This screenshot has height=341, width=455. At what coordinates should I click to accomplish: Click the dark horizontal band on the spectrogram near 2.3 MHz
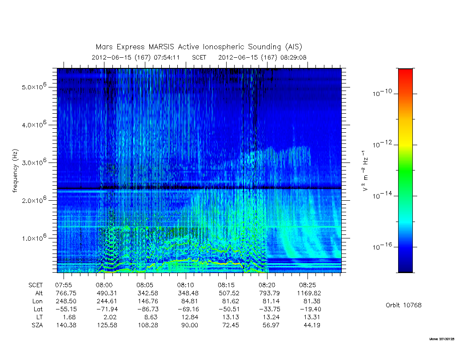click(199, 188)
